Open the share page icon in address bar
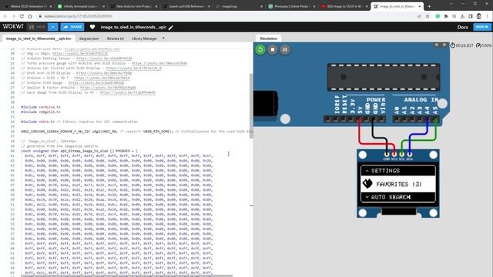Viewport: 493px width, 277px height. coord(419,16)
